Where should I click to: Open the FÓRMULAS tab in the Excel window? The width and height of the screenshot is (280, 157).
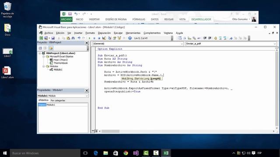(x=139, y=19)
